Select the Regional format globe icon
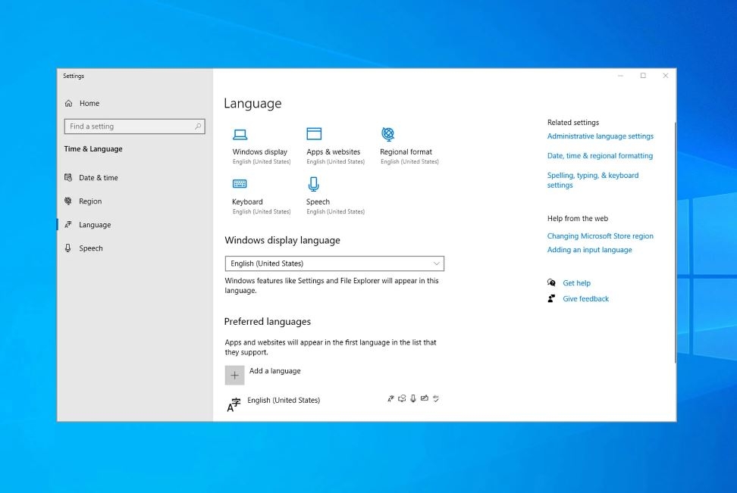Image resolution: width=737 pixels, height=493 pixels. click(x=387, y=133)
